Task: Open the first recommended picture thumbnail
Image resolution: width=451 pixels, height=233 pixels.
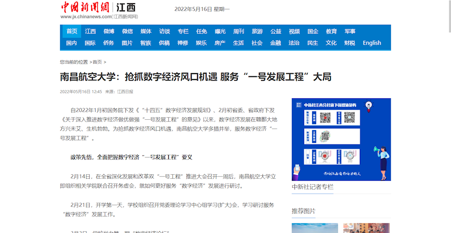Action: pyautogui.click(x=314, y=228)
